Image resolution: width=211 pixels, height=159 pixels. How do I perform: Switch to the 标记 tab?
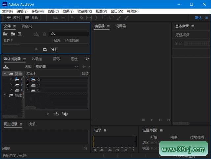tap(56, 59)
